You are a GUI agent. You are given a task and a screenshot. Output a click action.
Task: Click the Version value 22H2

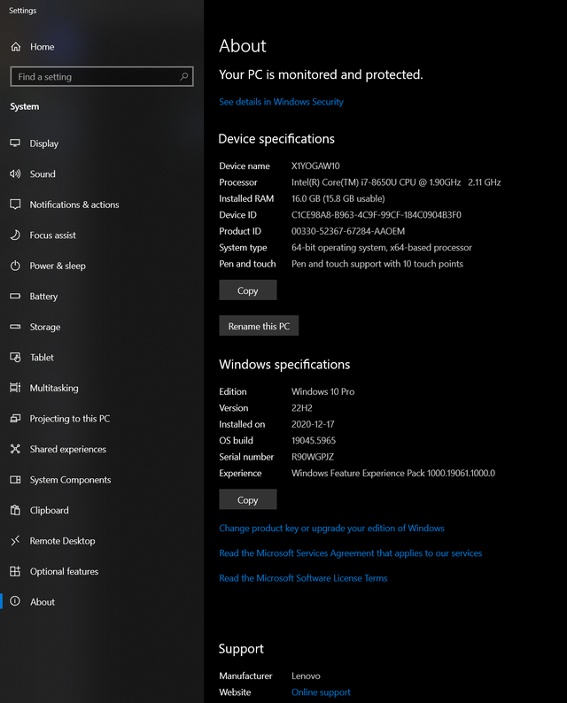[x=302, y=408]
